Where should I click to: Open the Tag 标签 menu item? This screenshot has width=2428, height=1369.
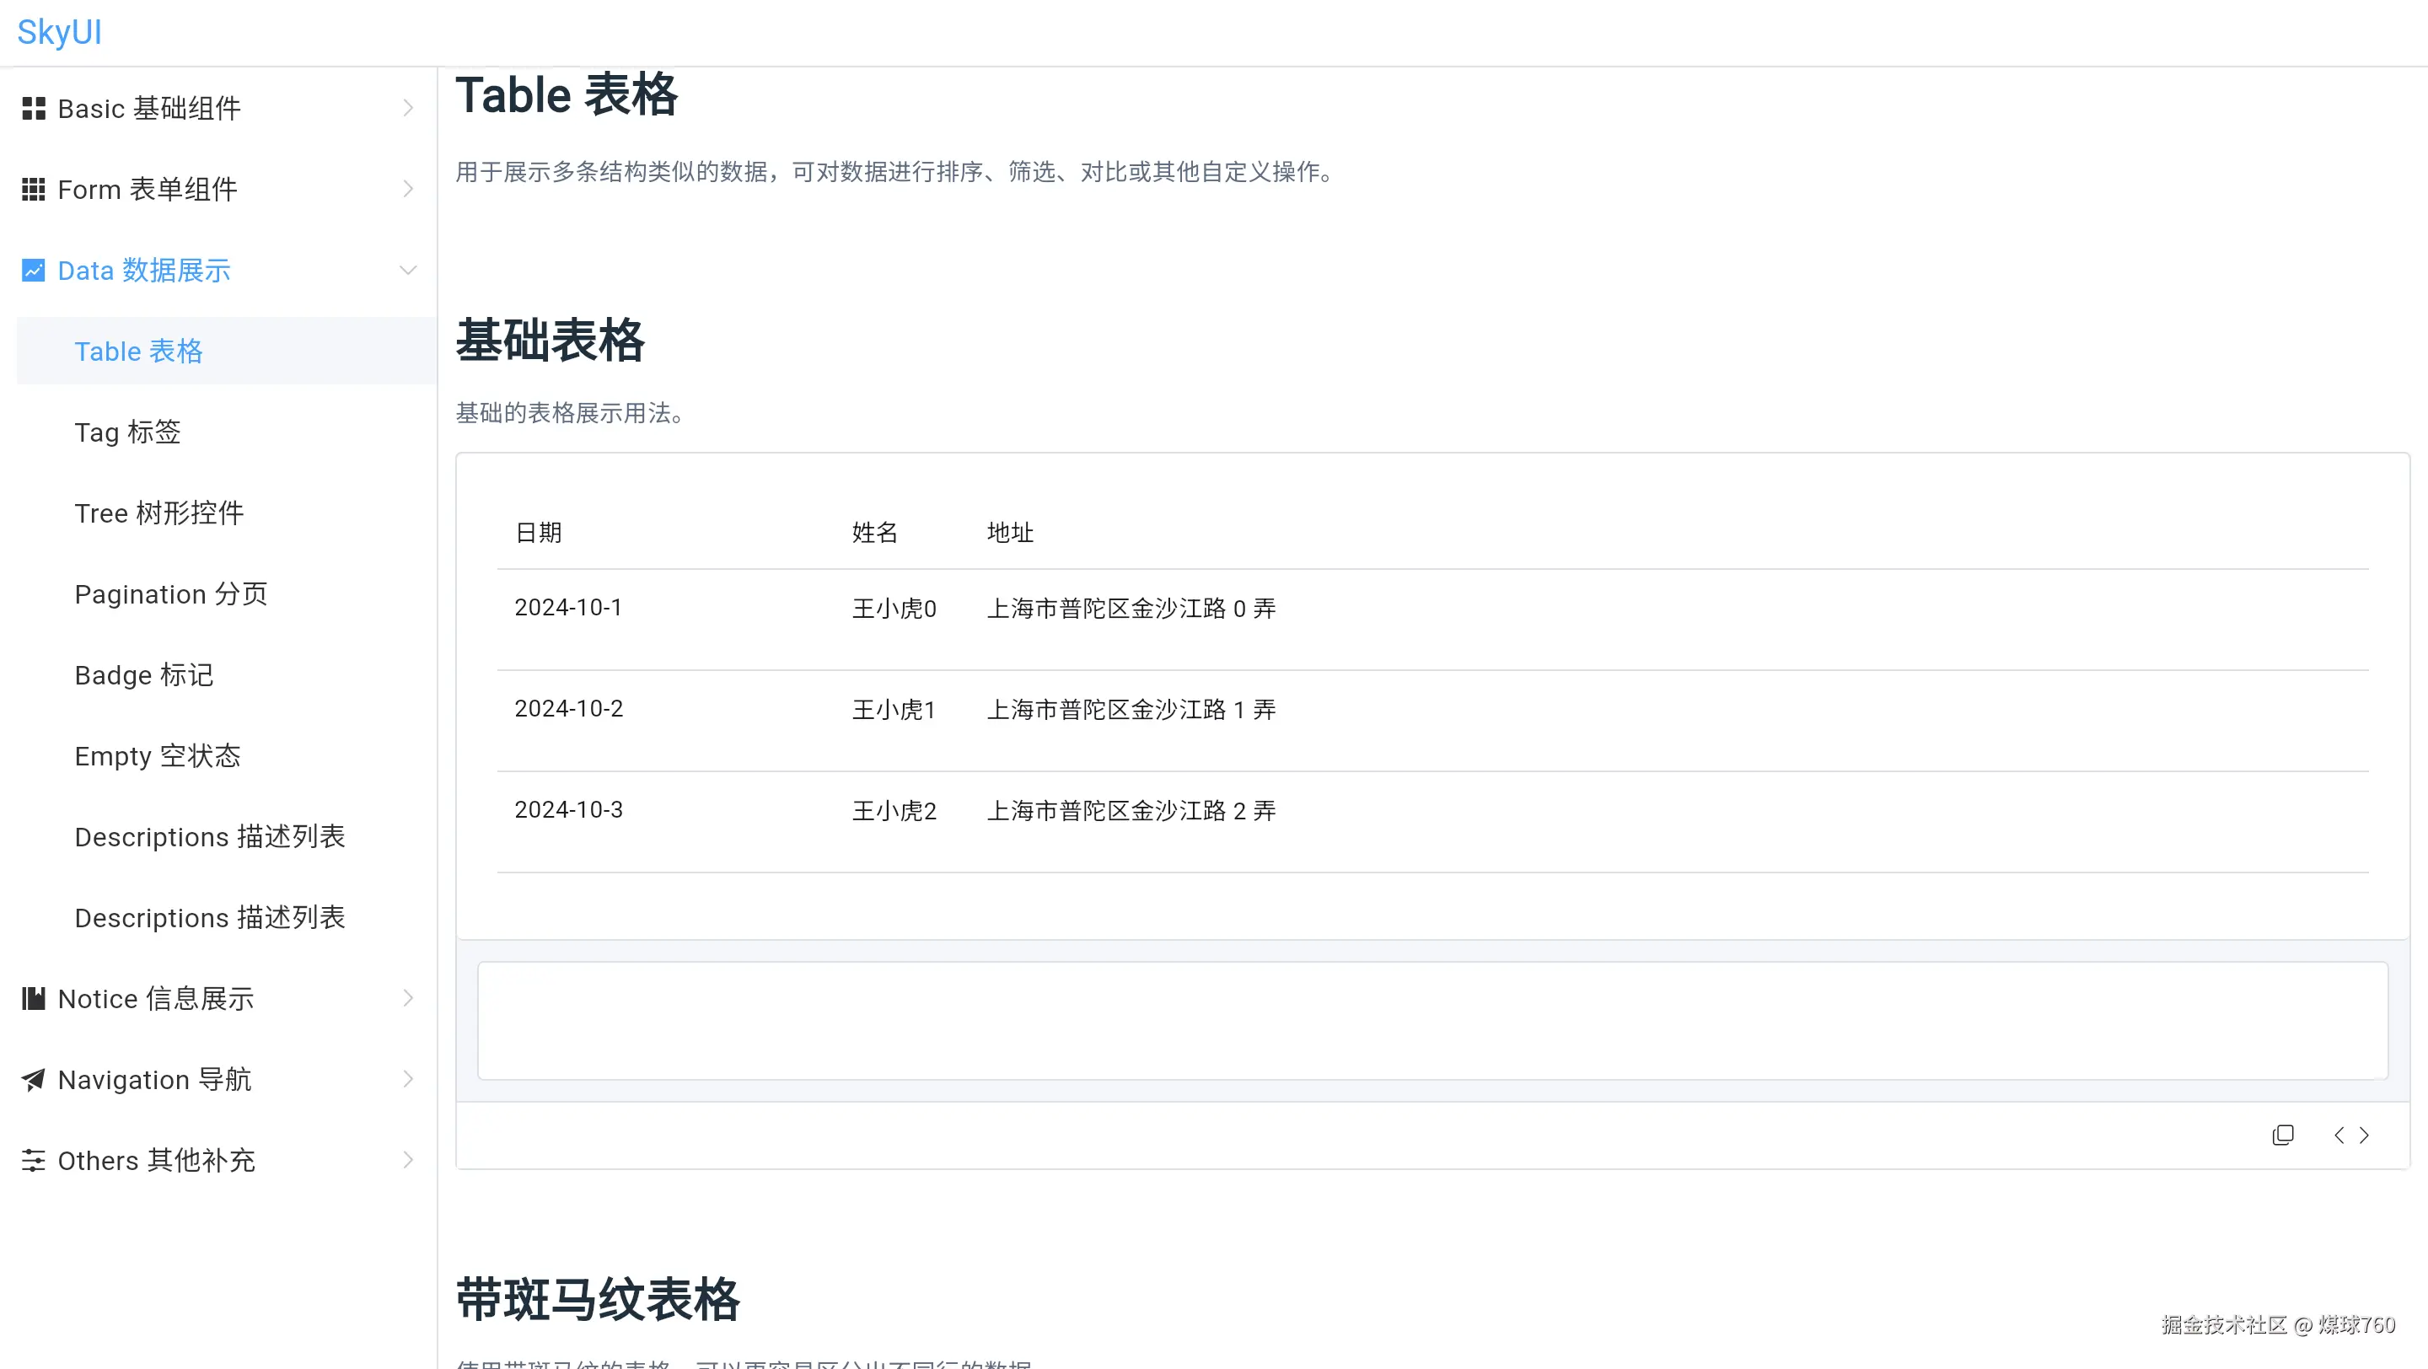coord(127,432)
